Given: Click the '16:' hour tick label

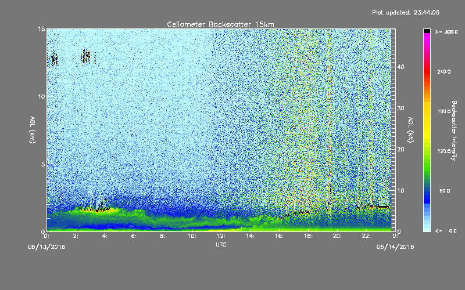Looking at the screenshot, I should [280, 236].
